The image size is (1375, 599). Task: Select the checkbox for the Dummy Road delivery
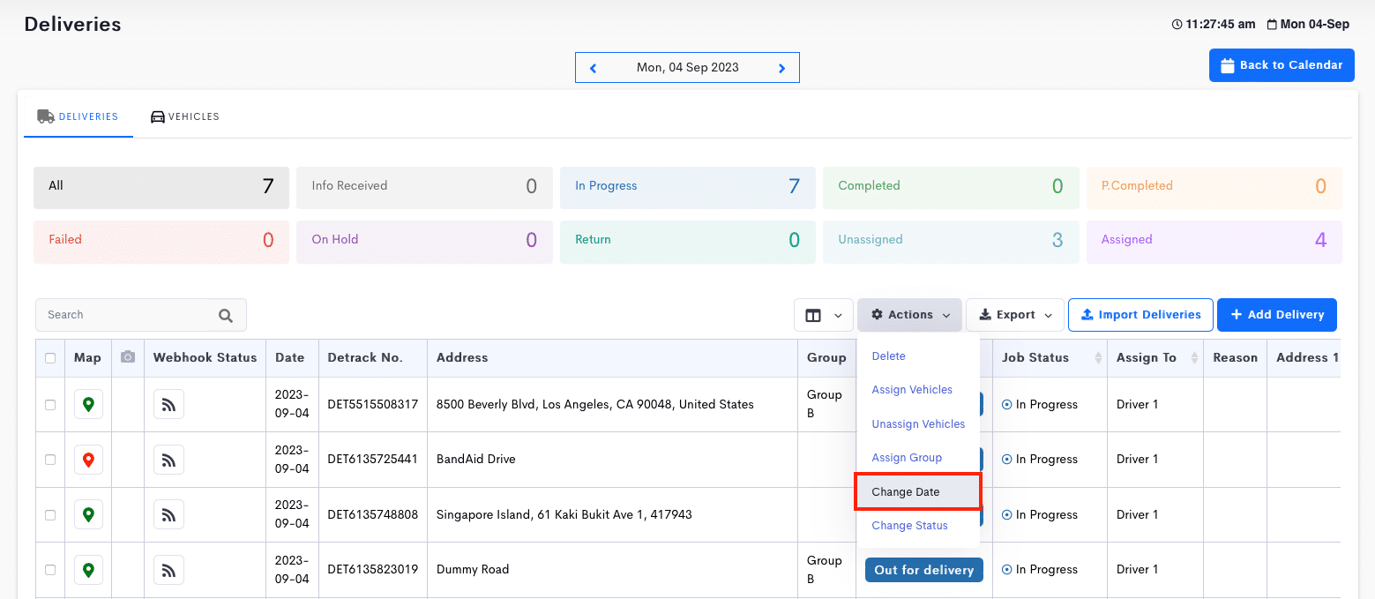coord(50,570)
